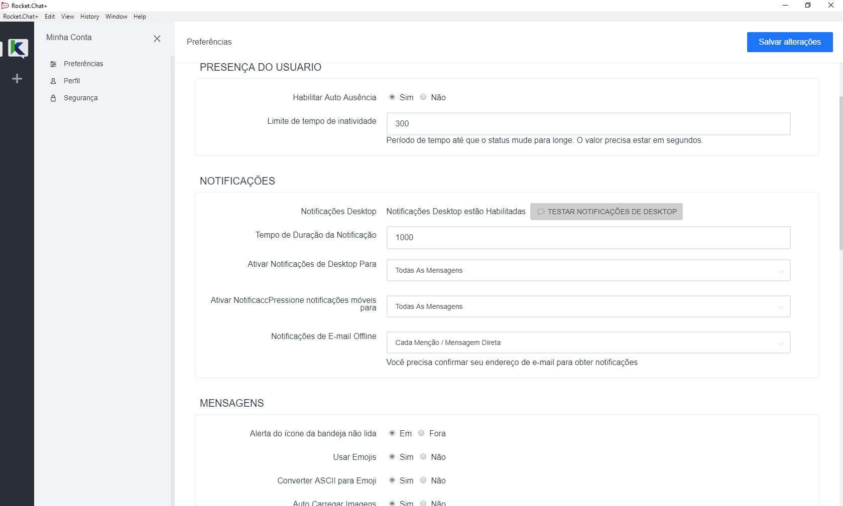The width and height of the screenshot is (843, 506).
Task: Click the speech bubble icon on the test button
Action: (541, 212)
